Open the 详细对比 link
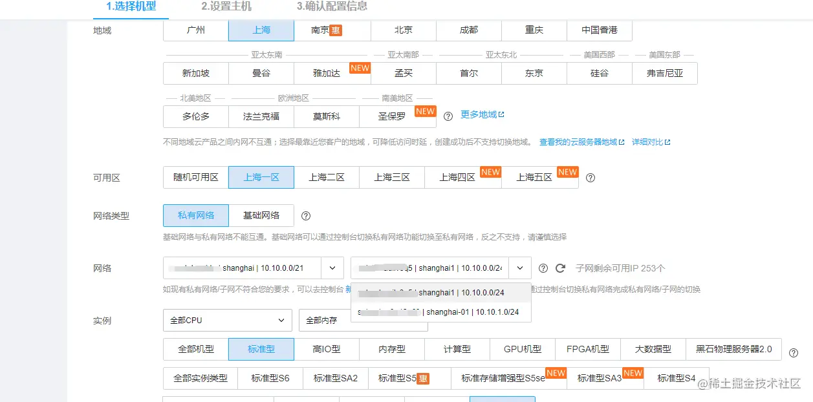This screenshot has width=813, height=402. (651, 142)
